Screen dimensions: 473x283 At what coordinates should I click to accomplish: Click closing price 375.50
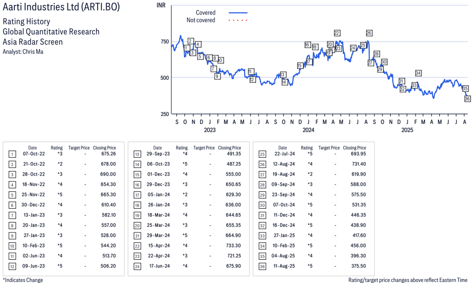[x=359, y=266]
